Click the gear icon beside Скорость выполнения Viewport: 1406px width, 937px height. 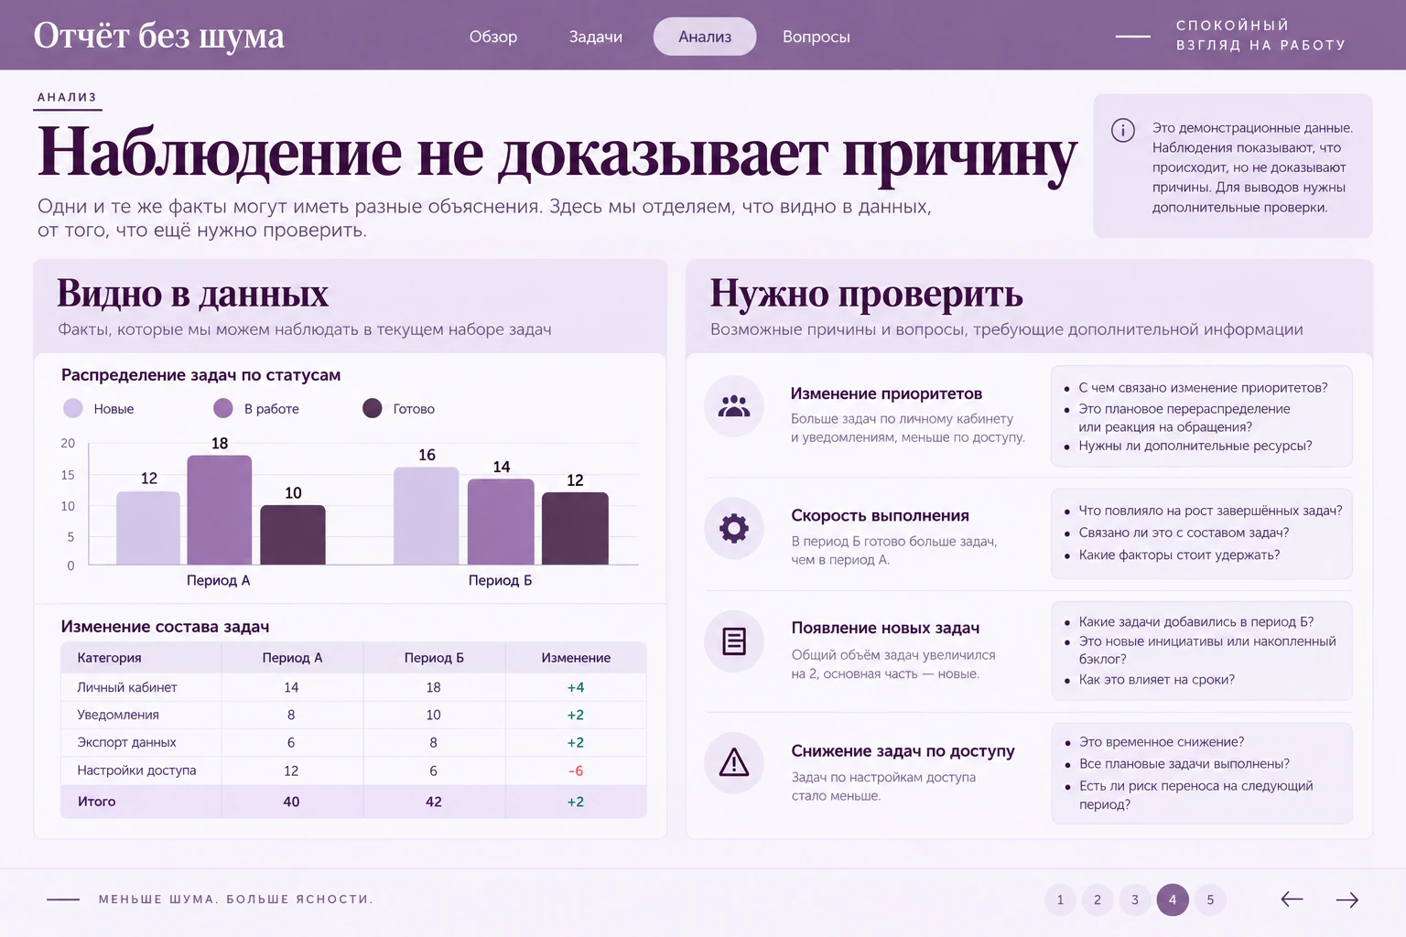point(734,528)
